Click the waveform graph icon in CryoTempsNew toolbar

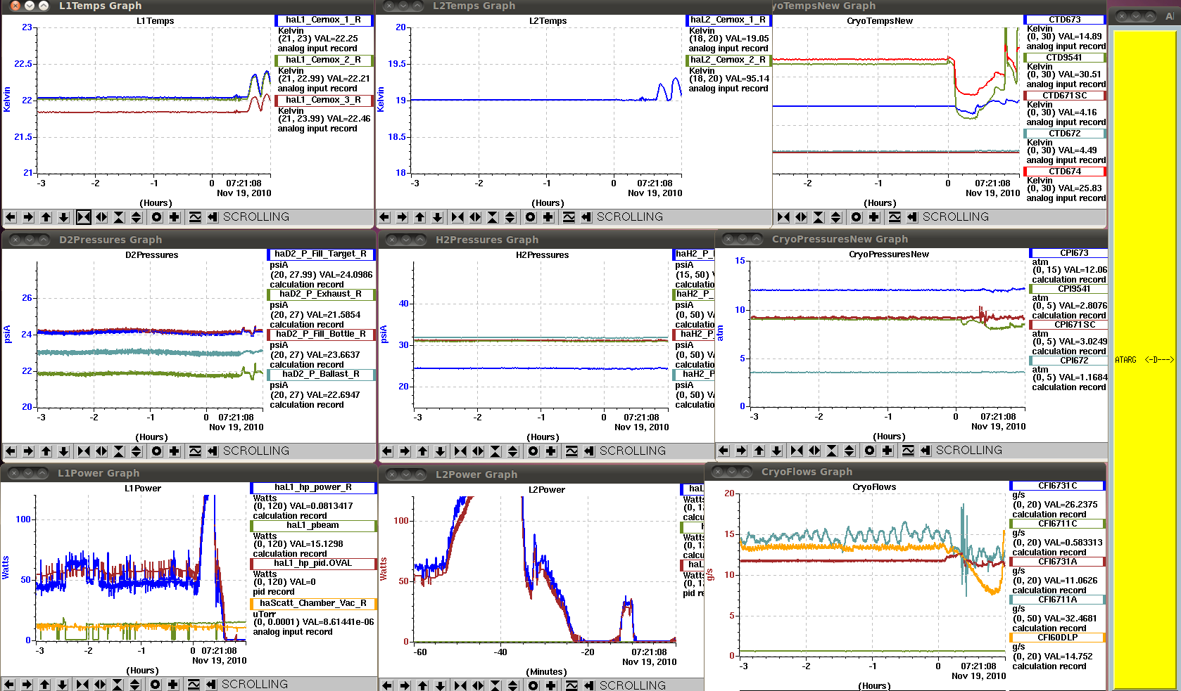pos(895,217)
